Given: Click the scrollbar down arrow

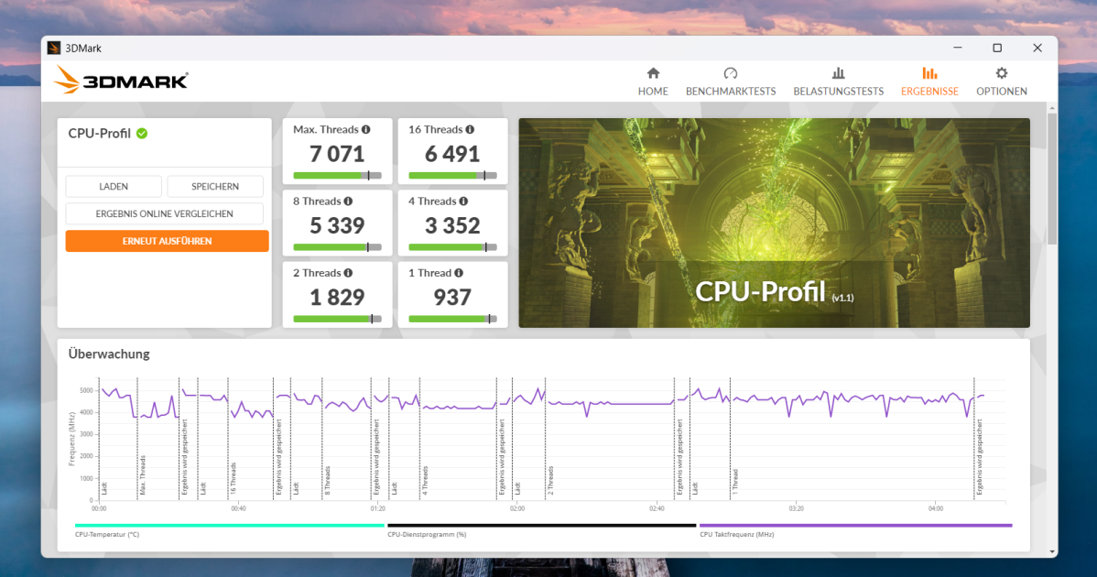Looking at the screenshot, I should [x=1052, y=552].
